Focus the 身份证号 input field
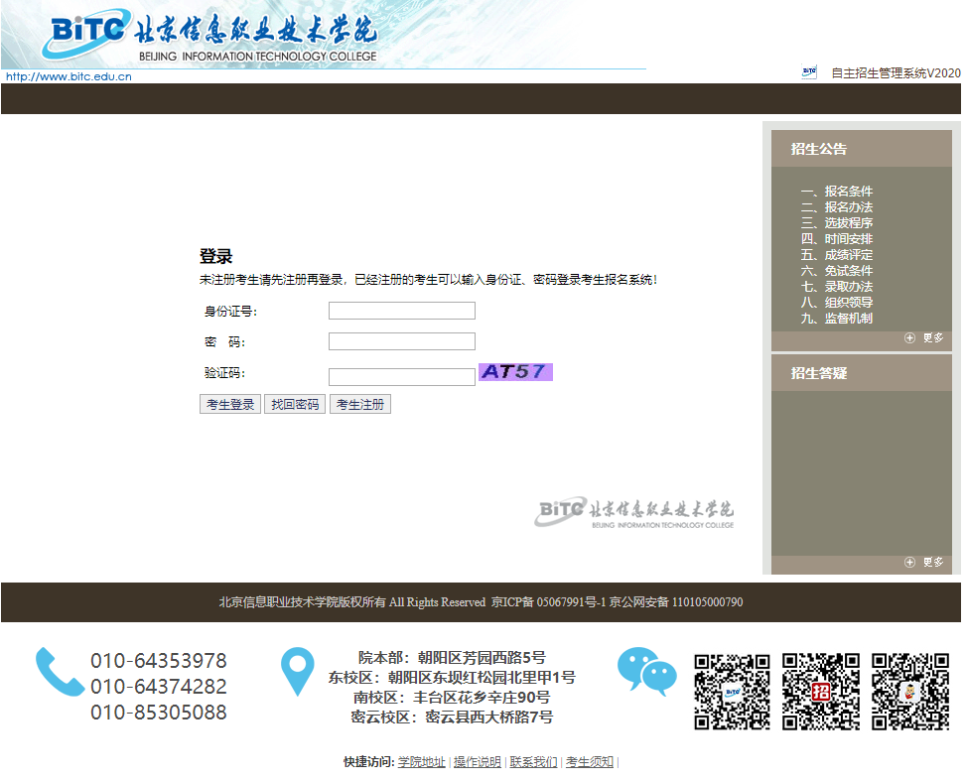967x782 pixels. (402, 311)
